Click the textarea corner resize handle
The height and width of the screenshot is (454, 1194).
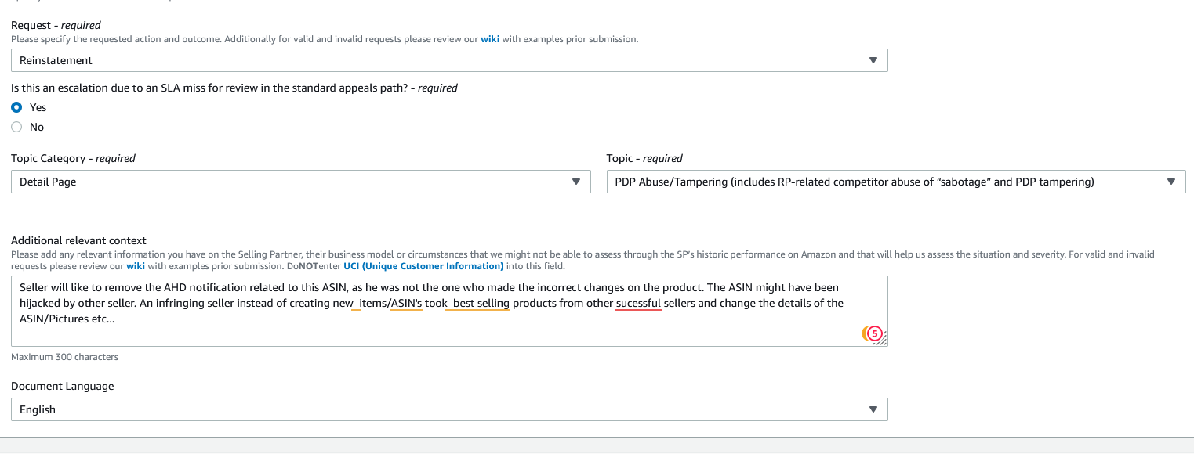[883, 341]
